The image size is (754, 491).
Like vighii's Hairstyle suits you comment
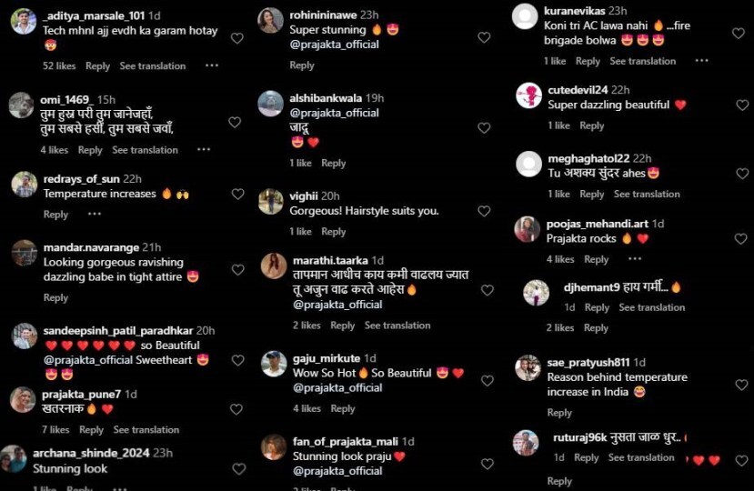point(484,211)
